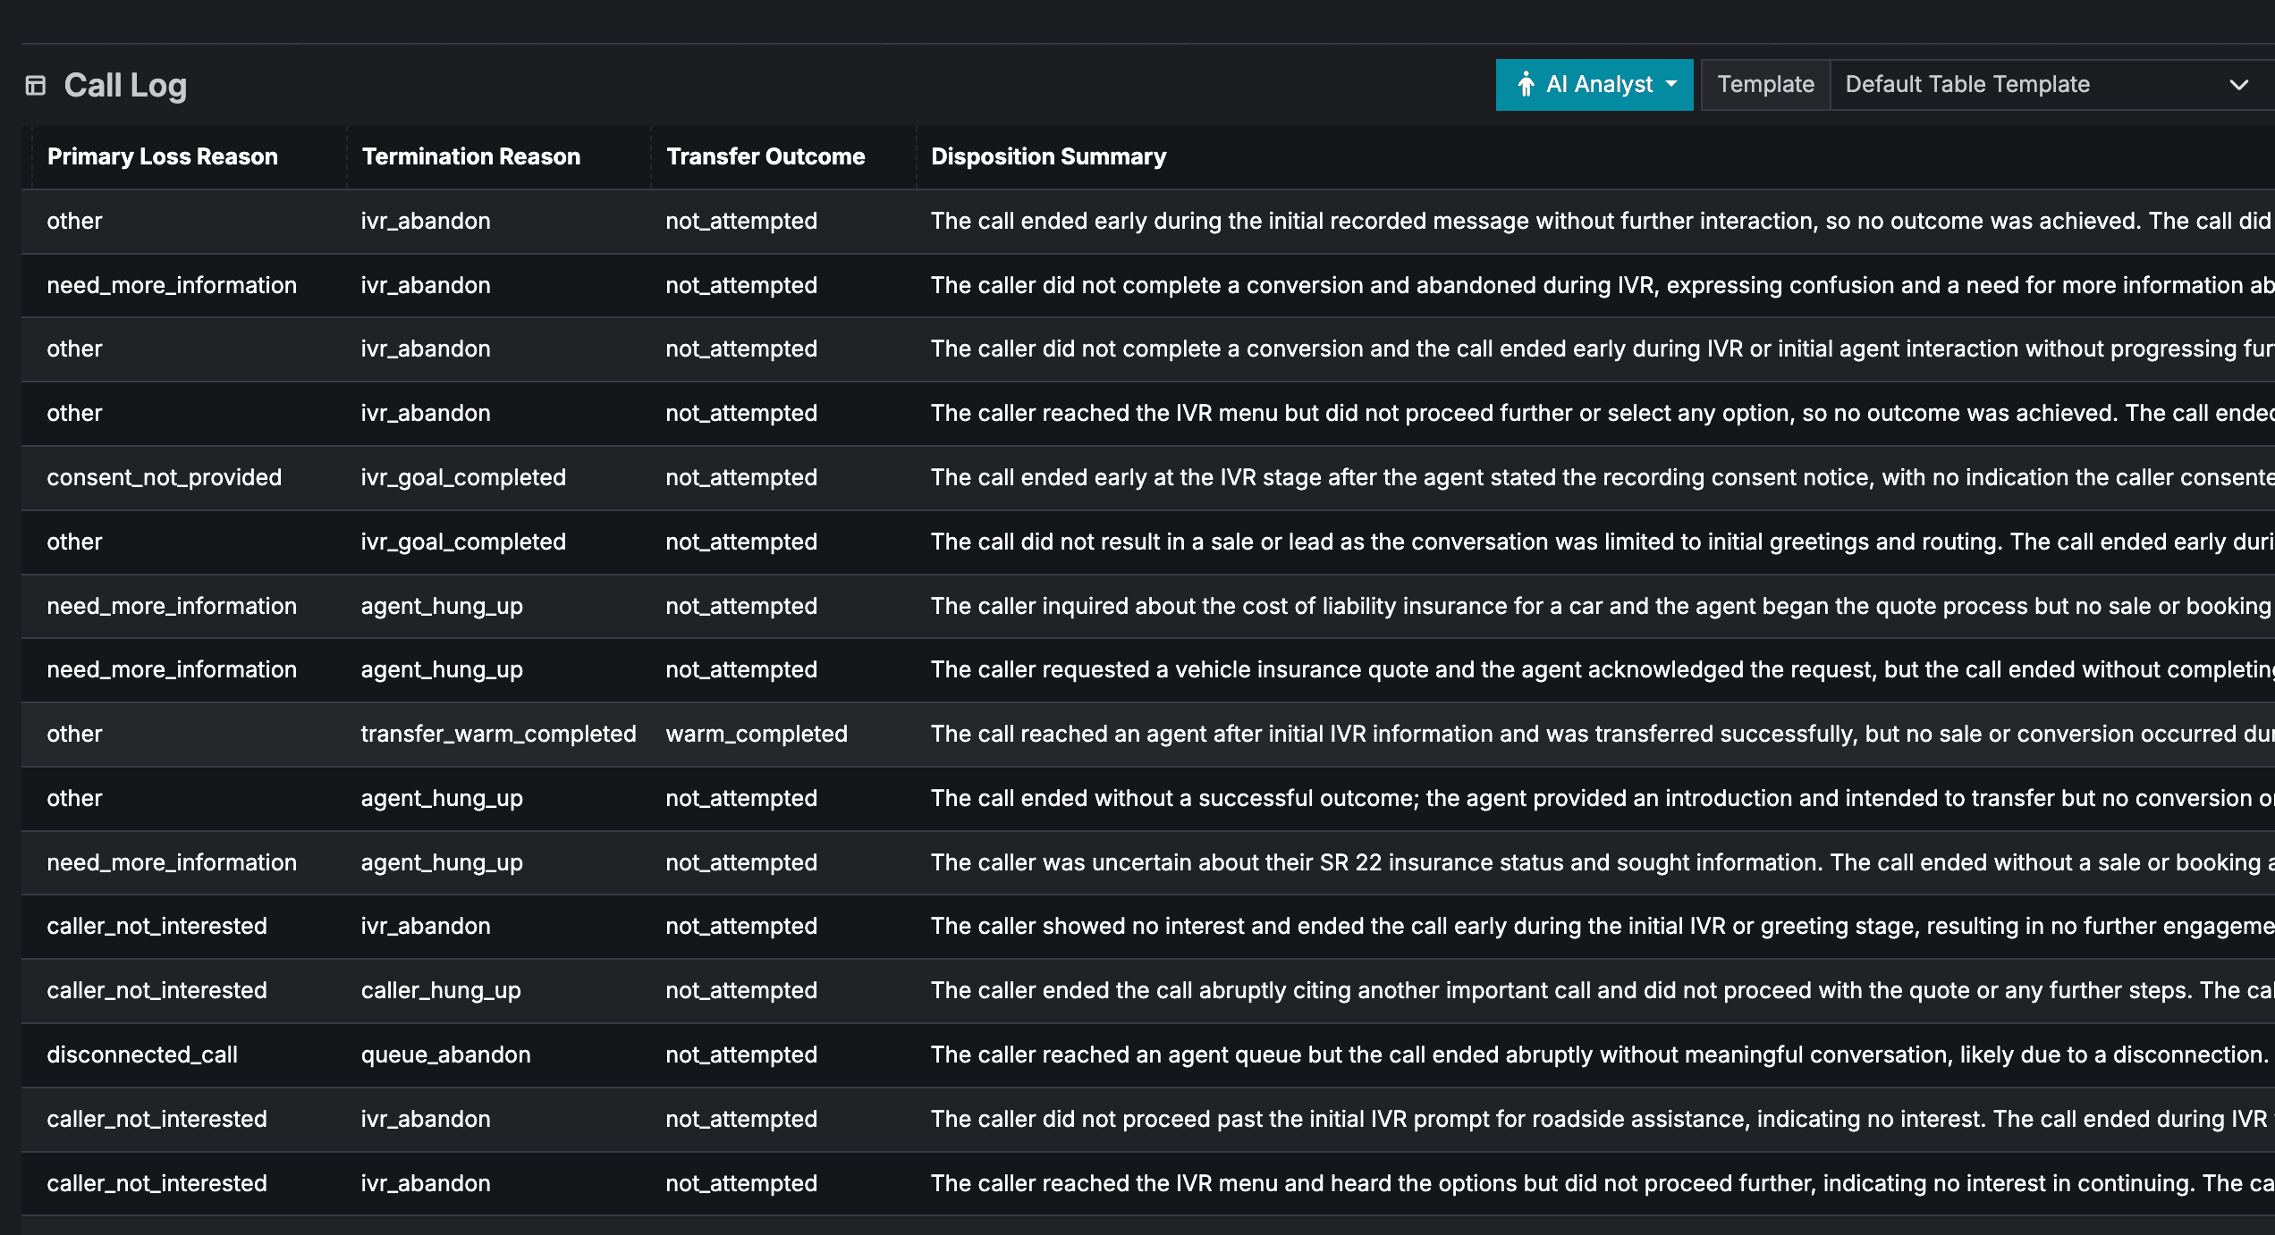
Task: Click the Call Log title
Action: pyautogui.click(x=125, y=85)
